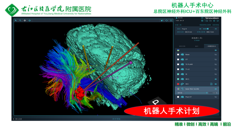
Task: Show the T1+C model via eye icon
Action: coord(216,69)
